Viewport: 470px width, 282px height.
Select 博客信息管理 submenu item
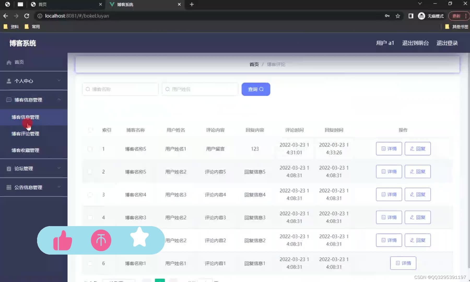34,117
